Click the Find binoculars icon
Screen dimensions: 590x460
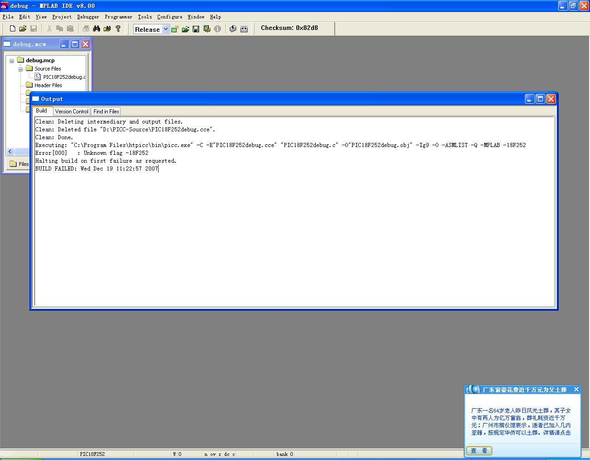click(x=96, y=29)
